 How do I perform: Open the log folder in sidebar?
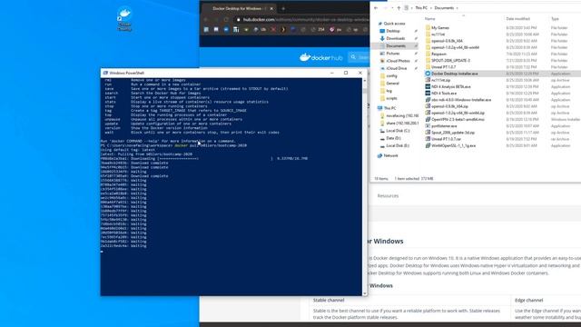(x=389, y=91)
